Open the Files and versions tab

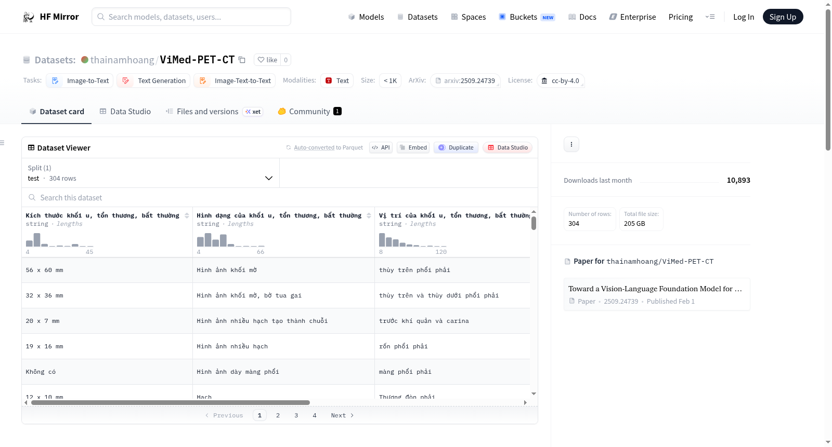coord(214,112)
